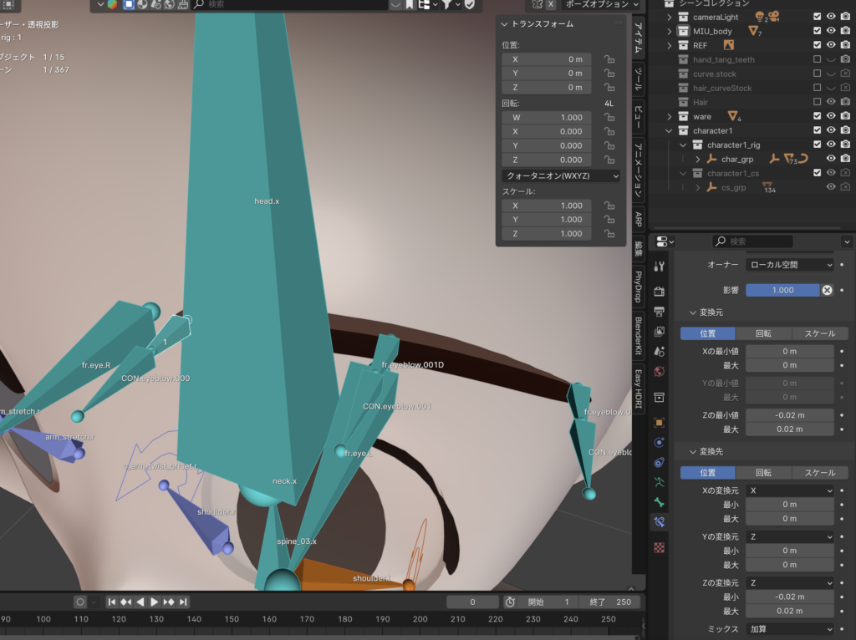The image size is (856, 640).
Task: Open the Bone properties tab icon
Action: tap(660, 502)
